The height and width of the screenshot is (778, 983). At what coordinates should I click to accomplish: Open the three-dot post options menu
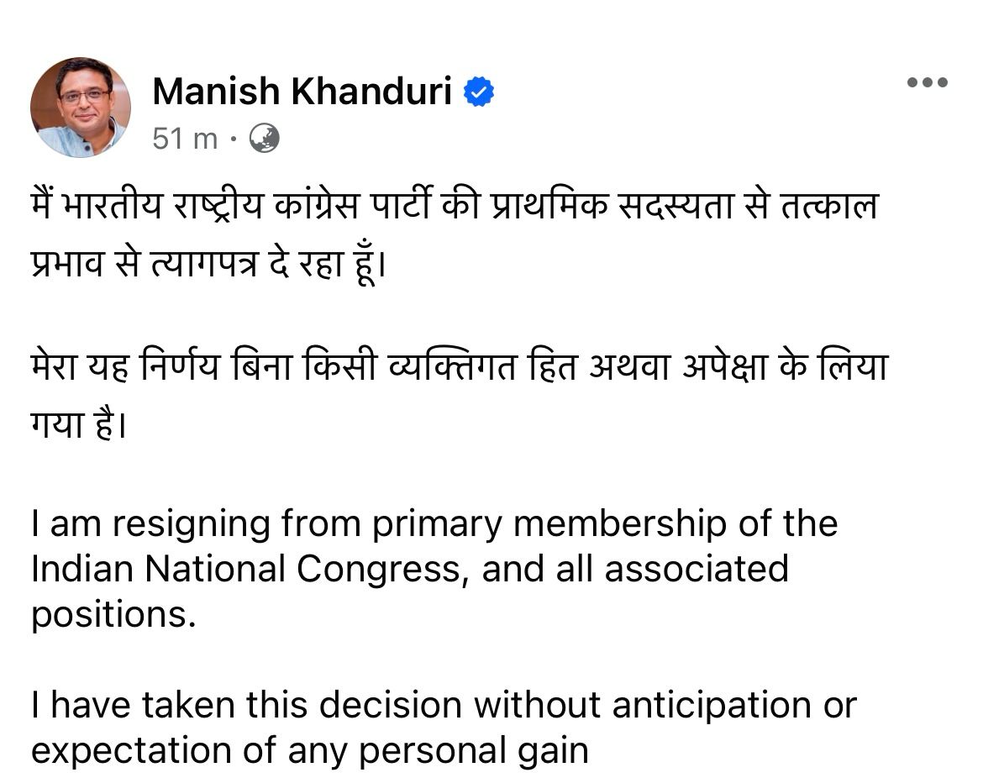(928, 82)
